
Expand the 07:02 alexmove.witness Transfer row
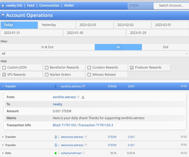coord(3,145)
